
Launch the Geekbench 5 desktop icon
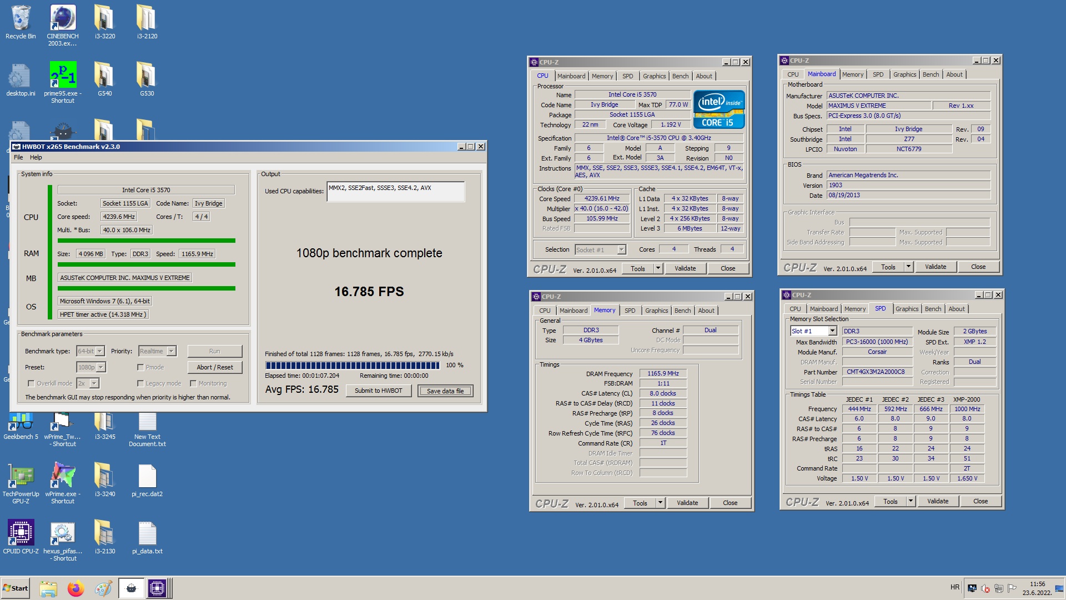coord(21,426)
